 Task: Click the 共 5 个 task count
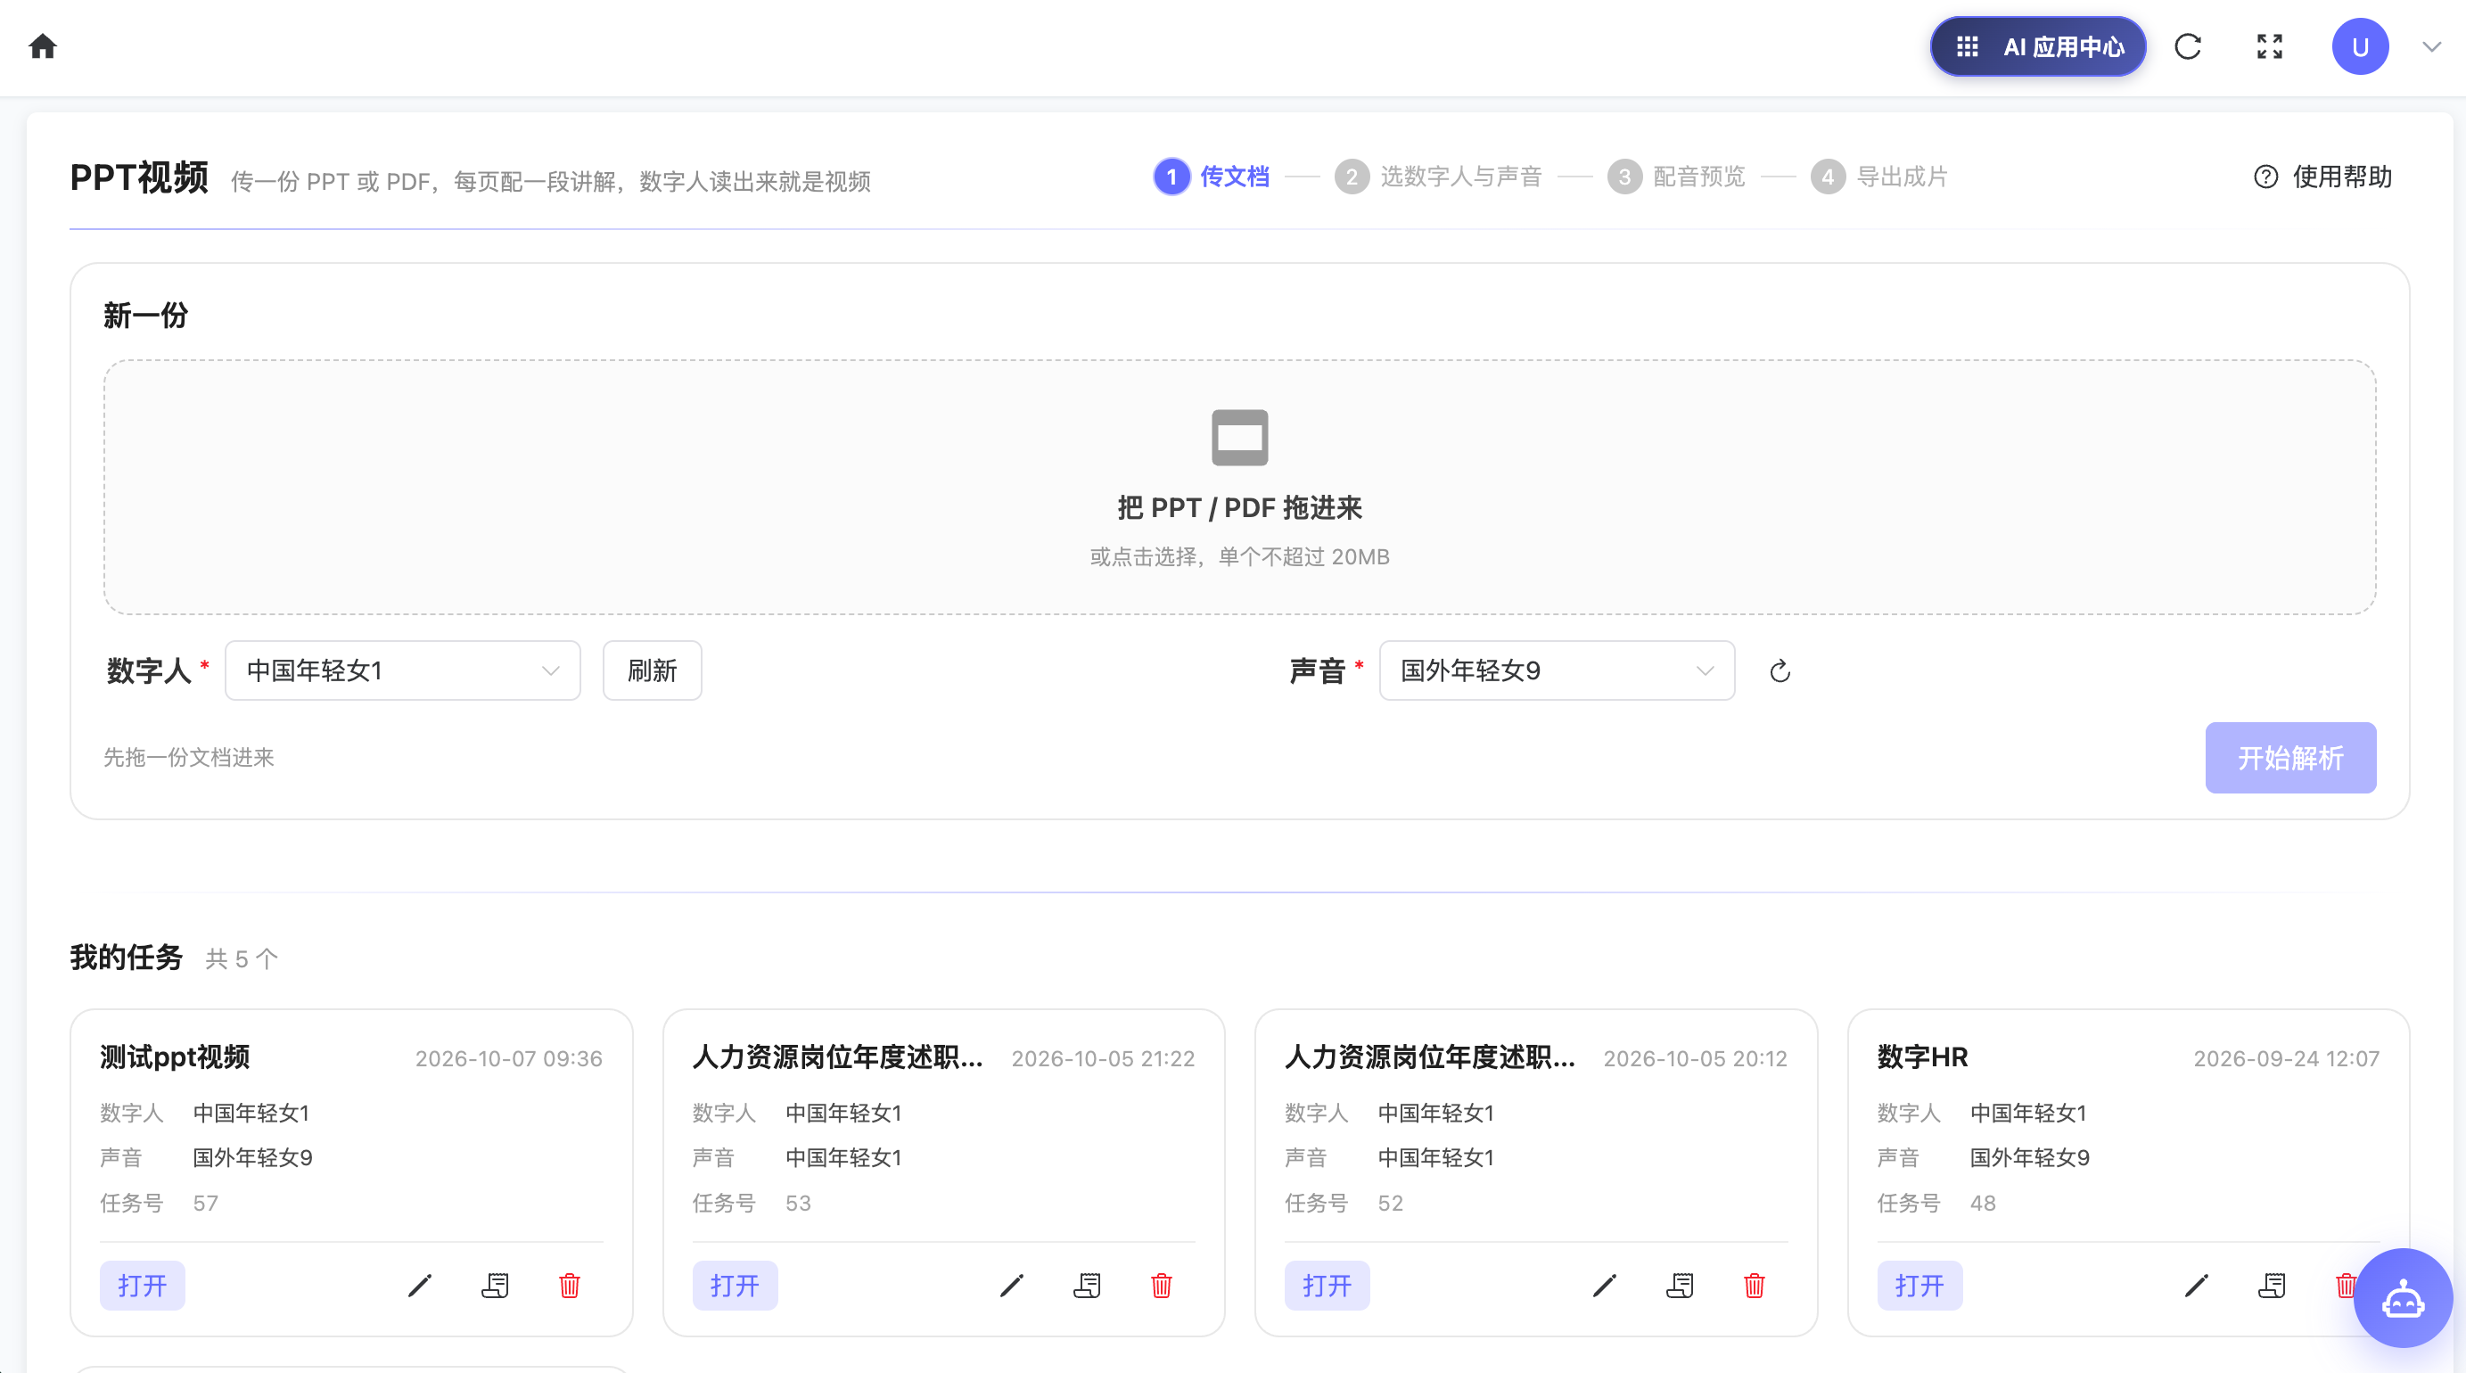click(x=242, y=958)
